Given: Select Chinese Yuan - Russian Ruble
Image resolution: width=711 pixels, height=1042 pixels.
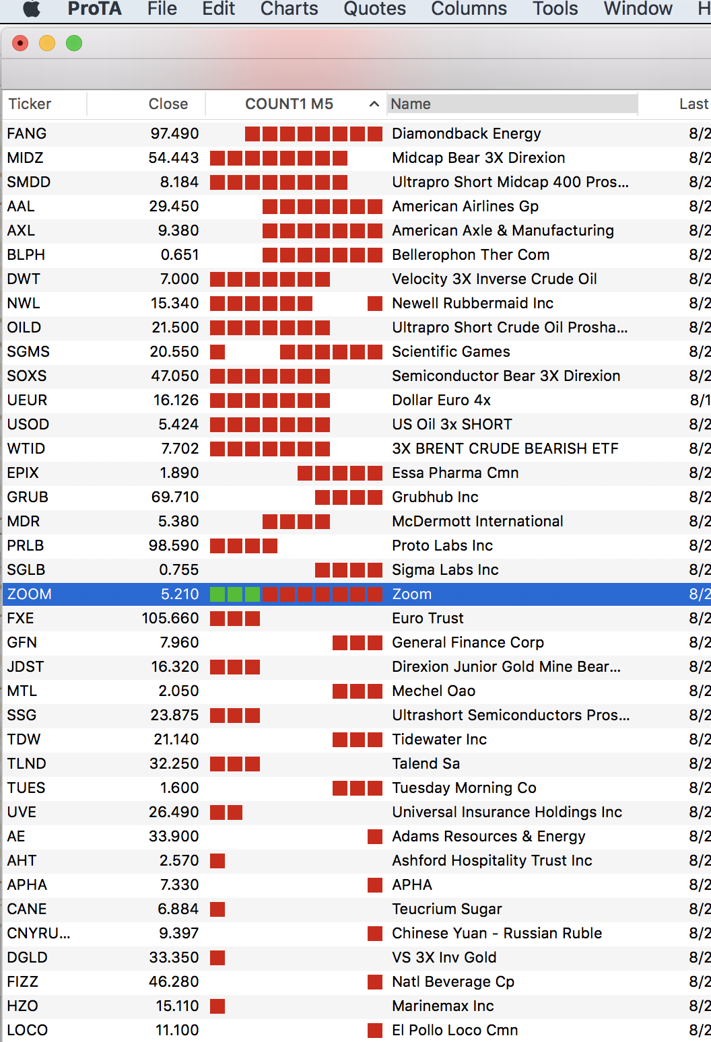Looking at the screenshot, I should tap(497, 933).
